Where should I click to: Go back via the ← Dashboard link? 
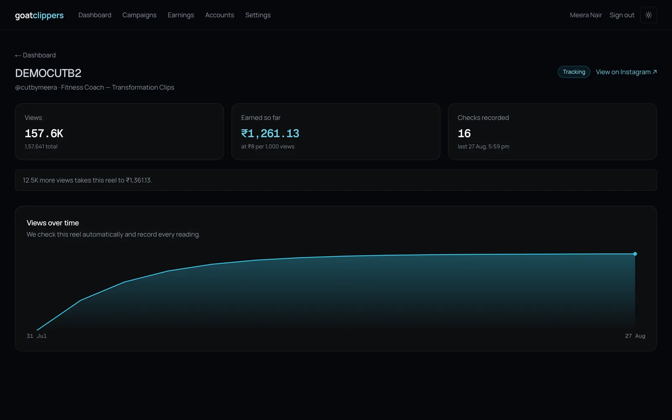35,55
